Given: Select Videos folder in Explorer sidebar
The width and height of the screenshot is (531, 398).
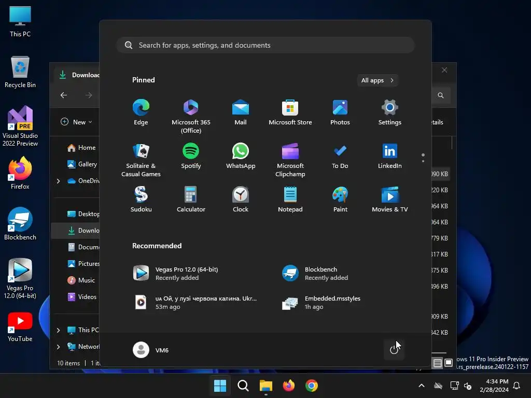Looking at the screenshot, I should pyautogui.click(x=82, y=297).
